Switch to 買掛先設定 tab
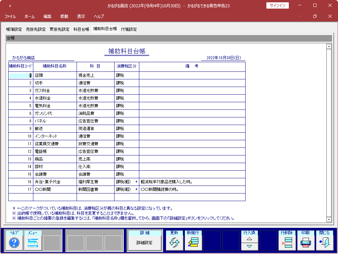 coord(59,29)
